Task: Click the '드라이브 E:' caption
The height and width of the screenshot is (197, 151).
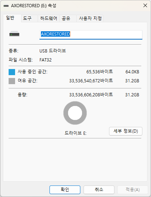Action: pyautogui.click(x=75, y=133)
